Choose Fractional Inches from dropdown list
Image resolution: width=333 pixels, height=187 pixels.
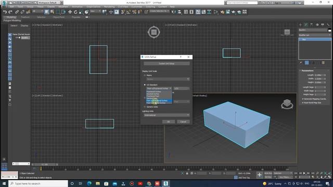point(159,91)
